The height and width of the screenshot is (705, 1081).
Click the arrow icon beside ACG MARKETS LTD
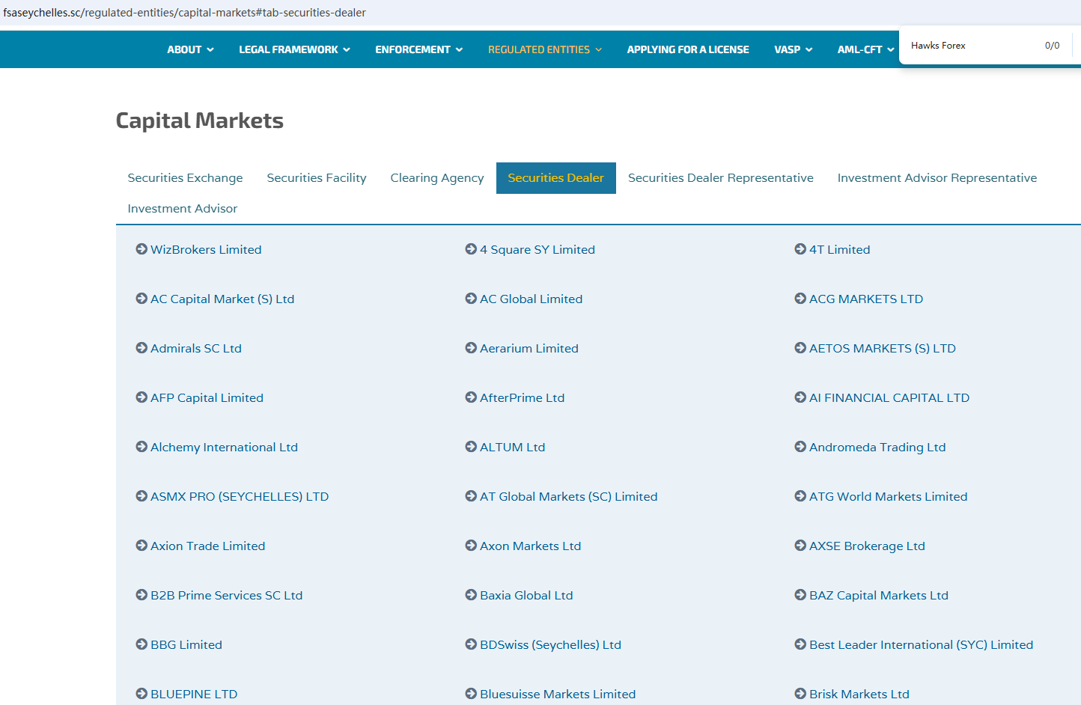800,299
